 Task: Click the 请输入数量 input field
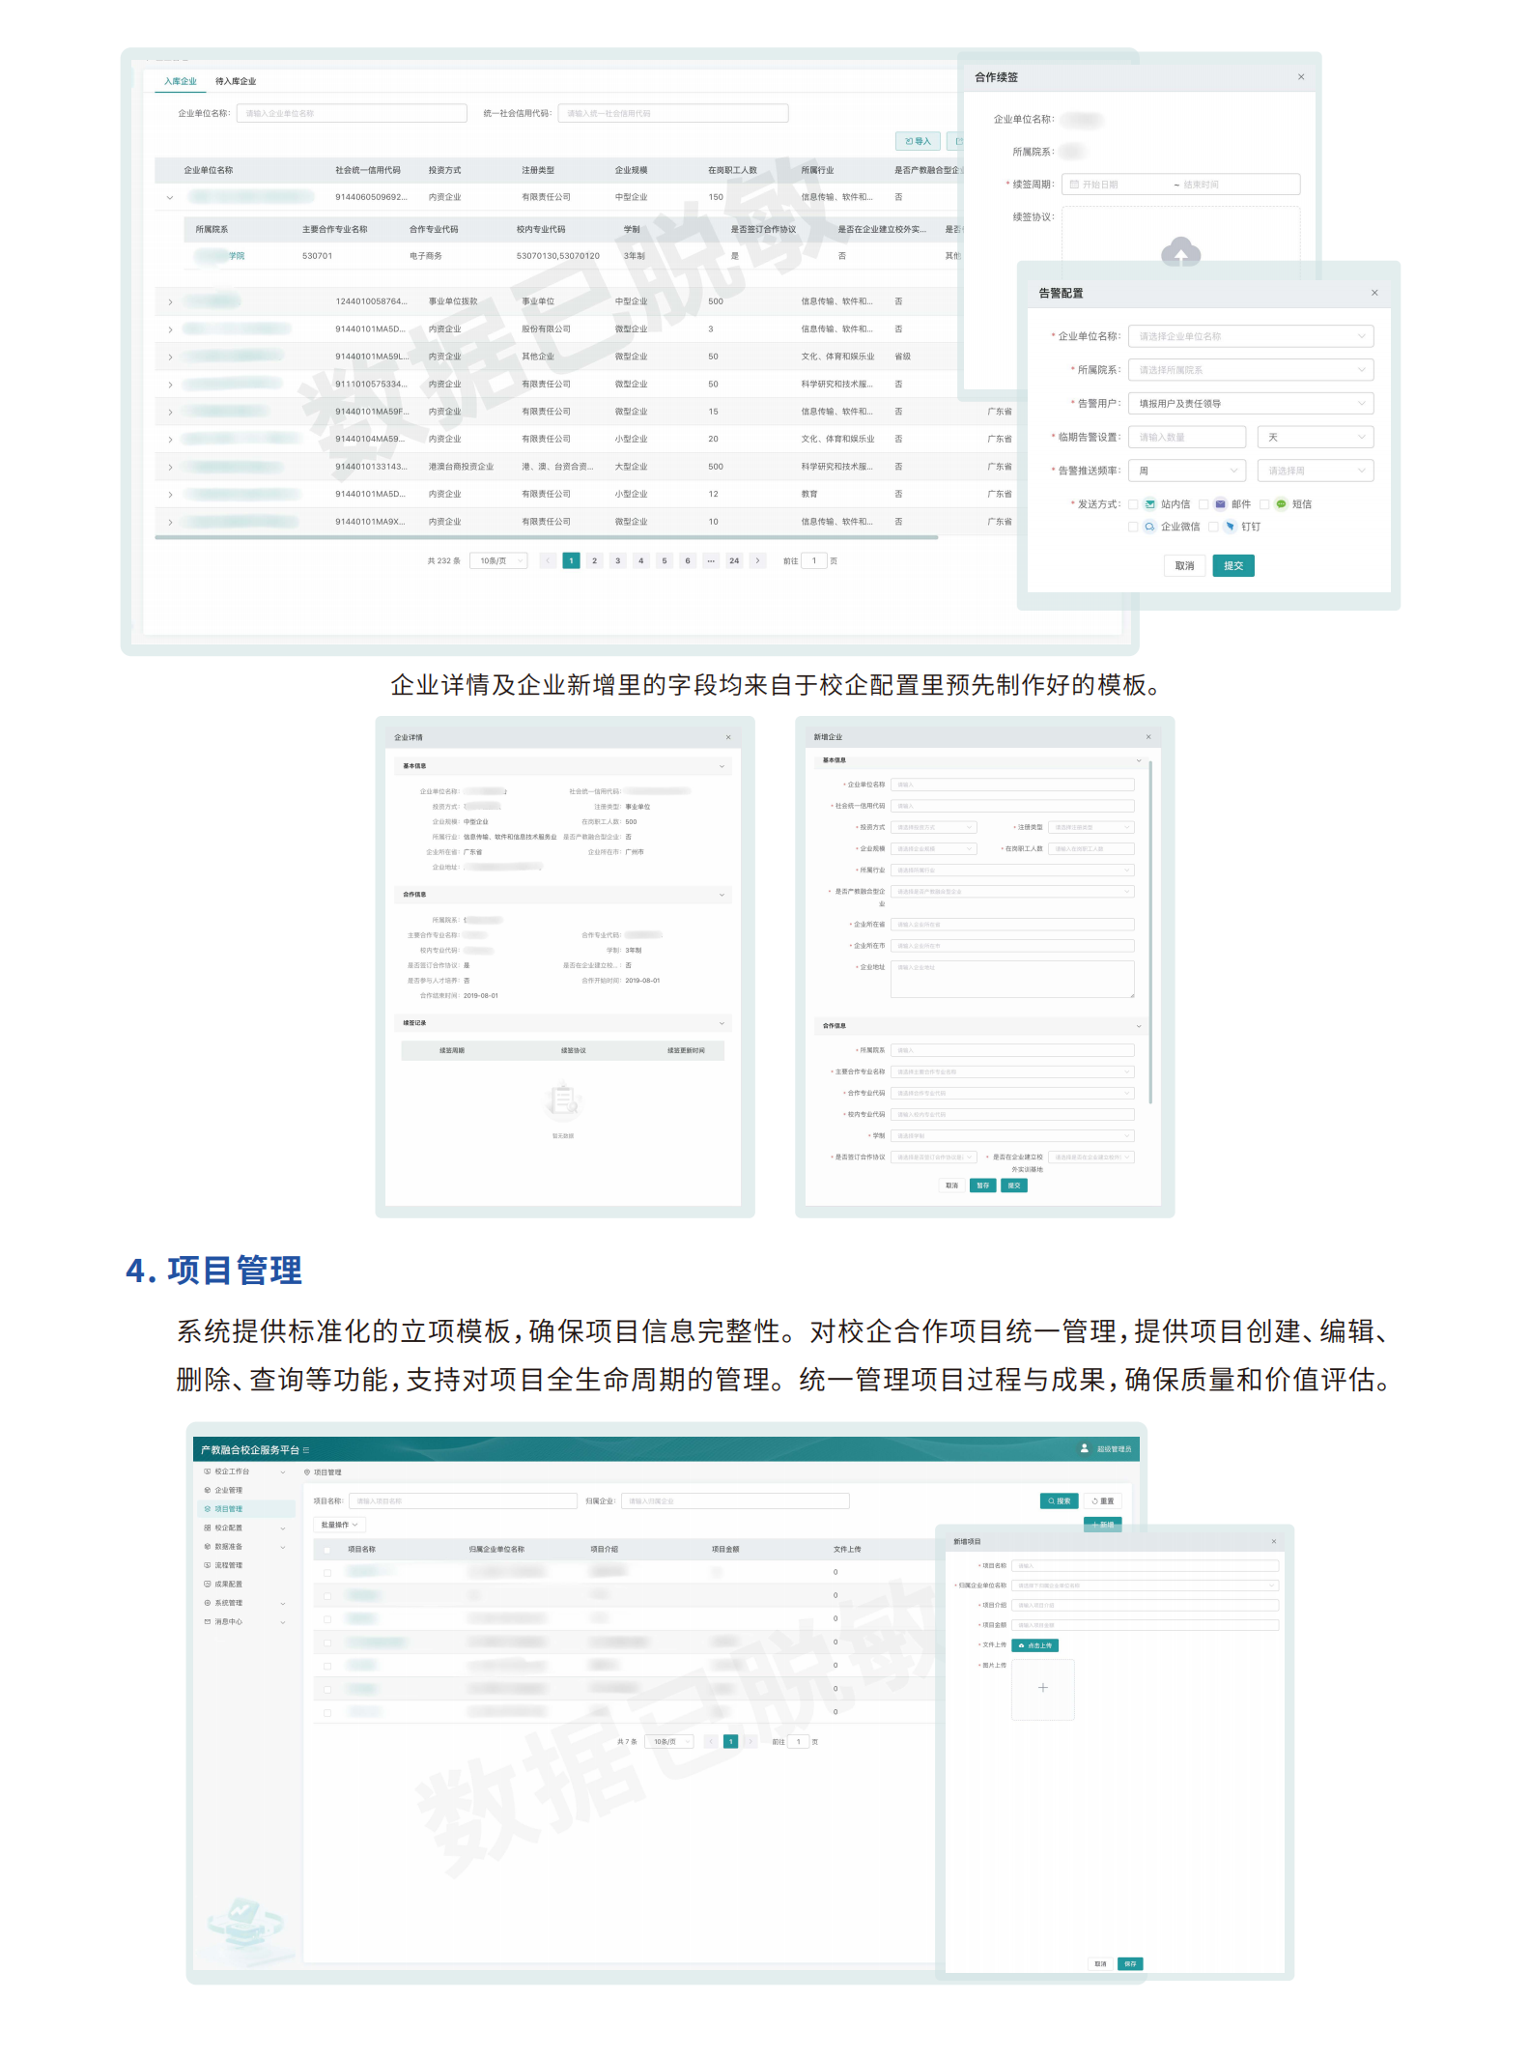[1186, 438]
